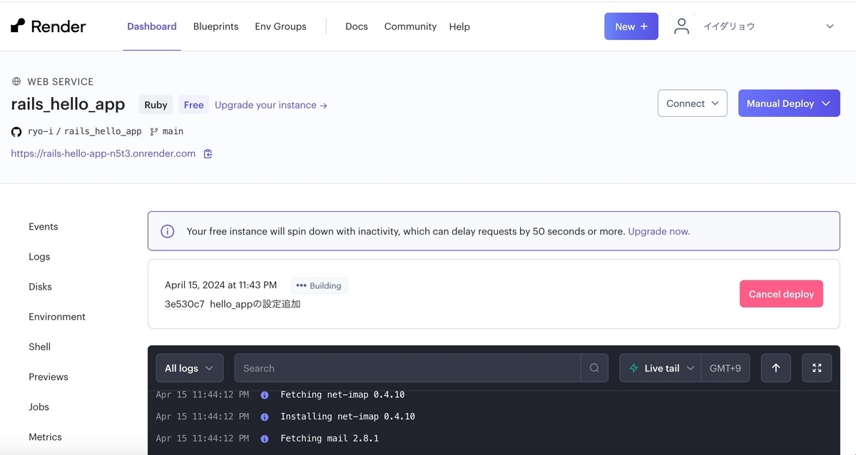856x455 pixels.
Task: Click the commit hash 3e530c7
Action: pos(185,304)
